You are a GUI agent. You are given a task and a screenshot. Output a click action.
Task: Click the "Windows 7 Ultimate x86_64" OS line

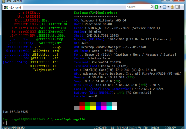103,20
